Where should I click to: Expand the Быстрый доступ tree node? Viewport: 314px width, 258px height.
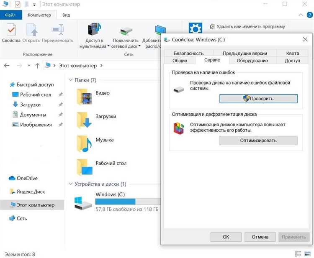[5, 84]
